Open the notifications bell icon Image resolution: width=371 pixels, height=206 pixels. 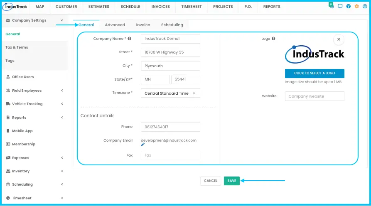332,6
